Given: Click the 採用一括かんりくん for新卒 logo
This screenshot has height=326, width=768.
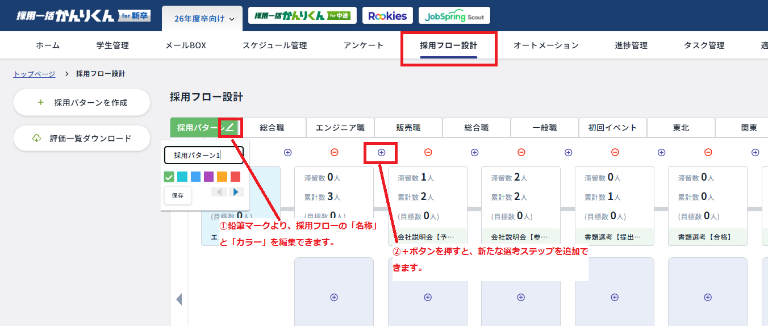Looking at the screenshot, I should tap(83, 15).
